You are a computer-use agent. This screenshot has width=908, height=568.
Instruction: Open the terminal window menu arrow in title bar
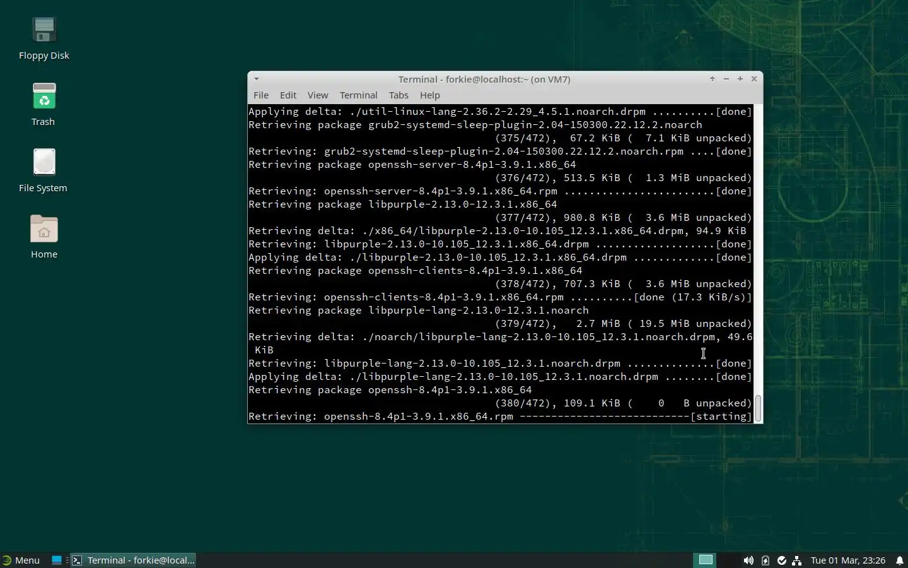pyautogui.click(x=256, y=79)
